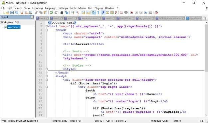This screenshot has width=208, height=123.
Task: Collapse the body block at line 66
Action: tap(47, 76)
